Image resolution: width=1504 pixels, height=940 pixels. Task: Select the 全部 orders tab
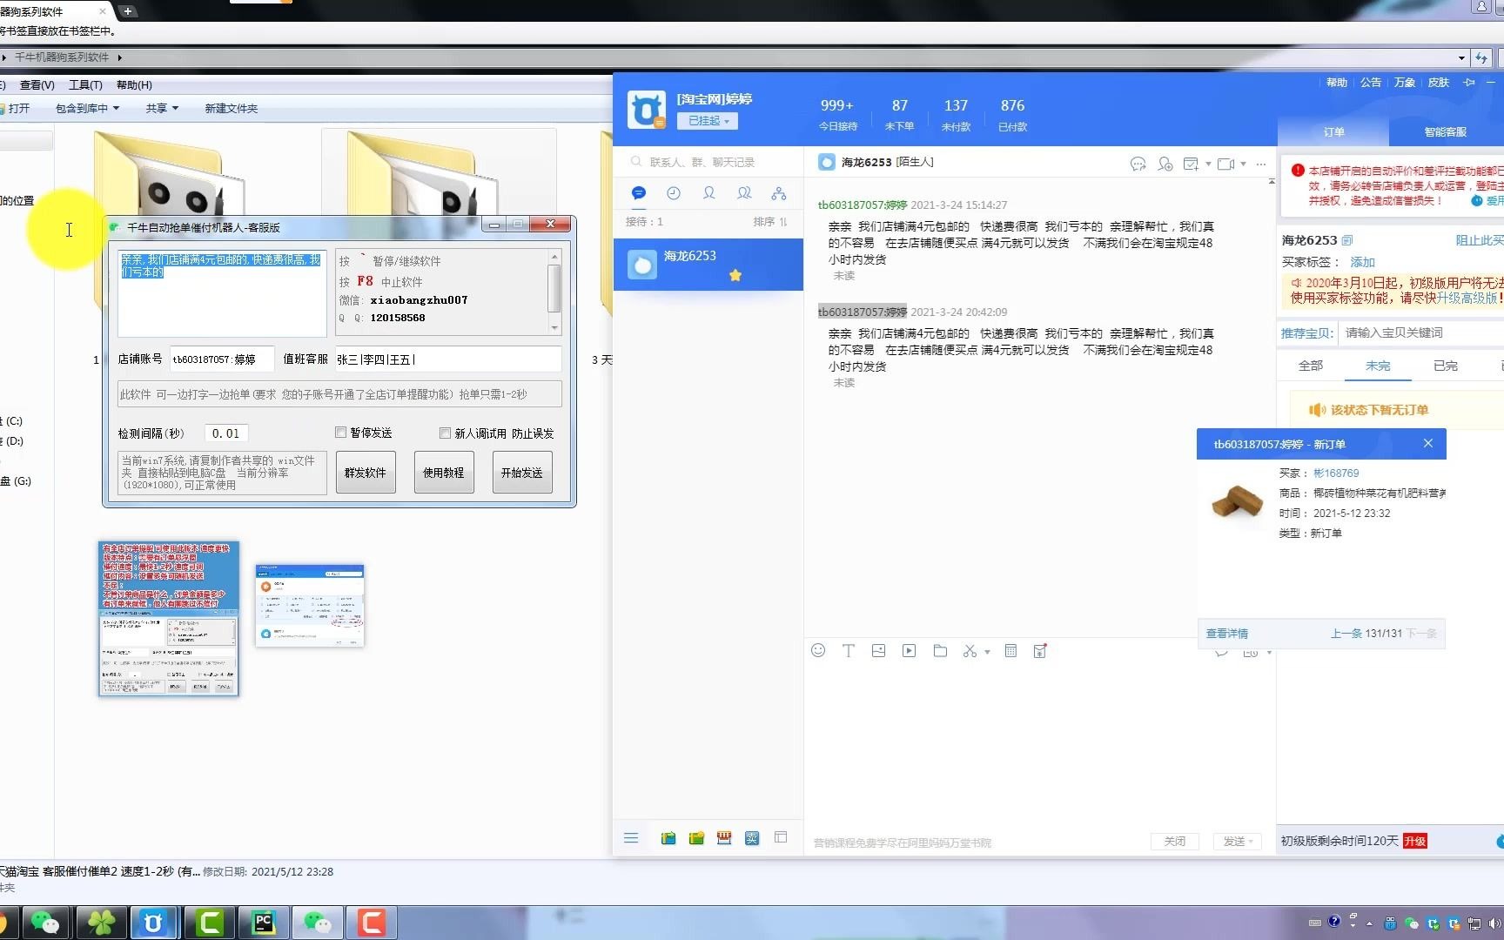[1310, 366]
